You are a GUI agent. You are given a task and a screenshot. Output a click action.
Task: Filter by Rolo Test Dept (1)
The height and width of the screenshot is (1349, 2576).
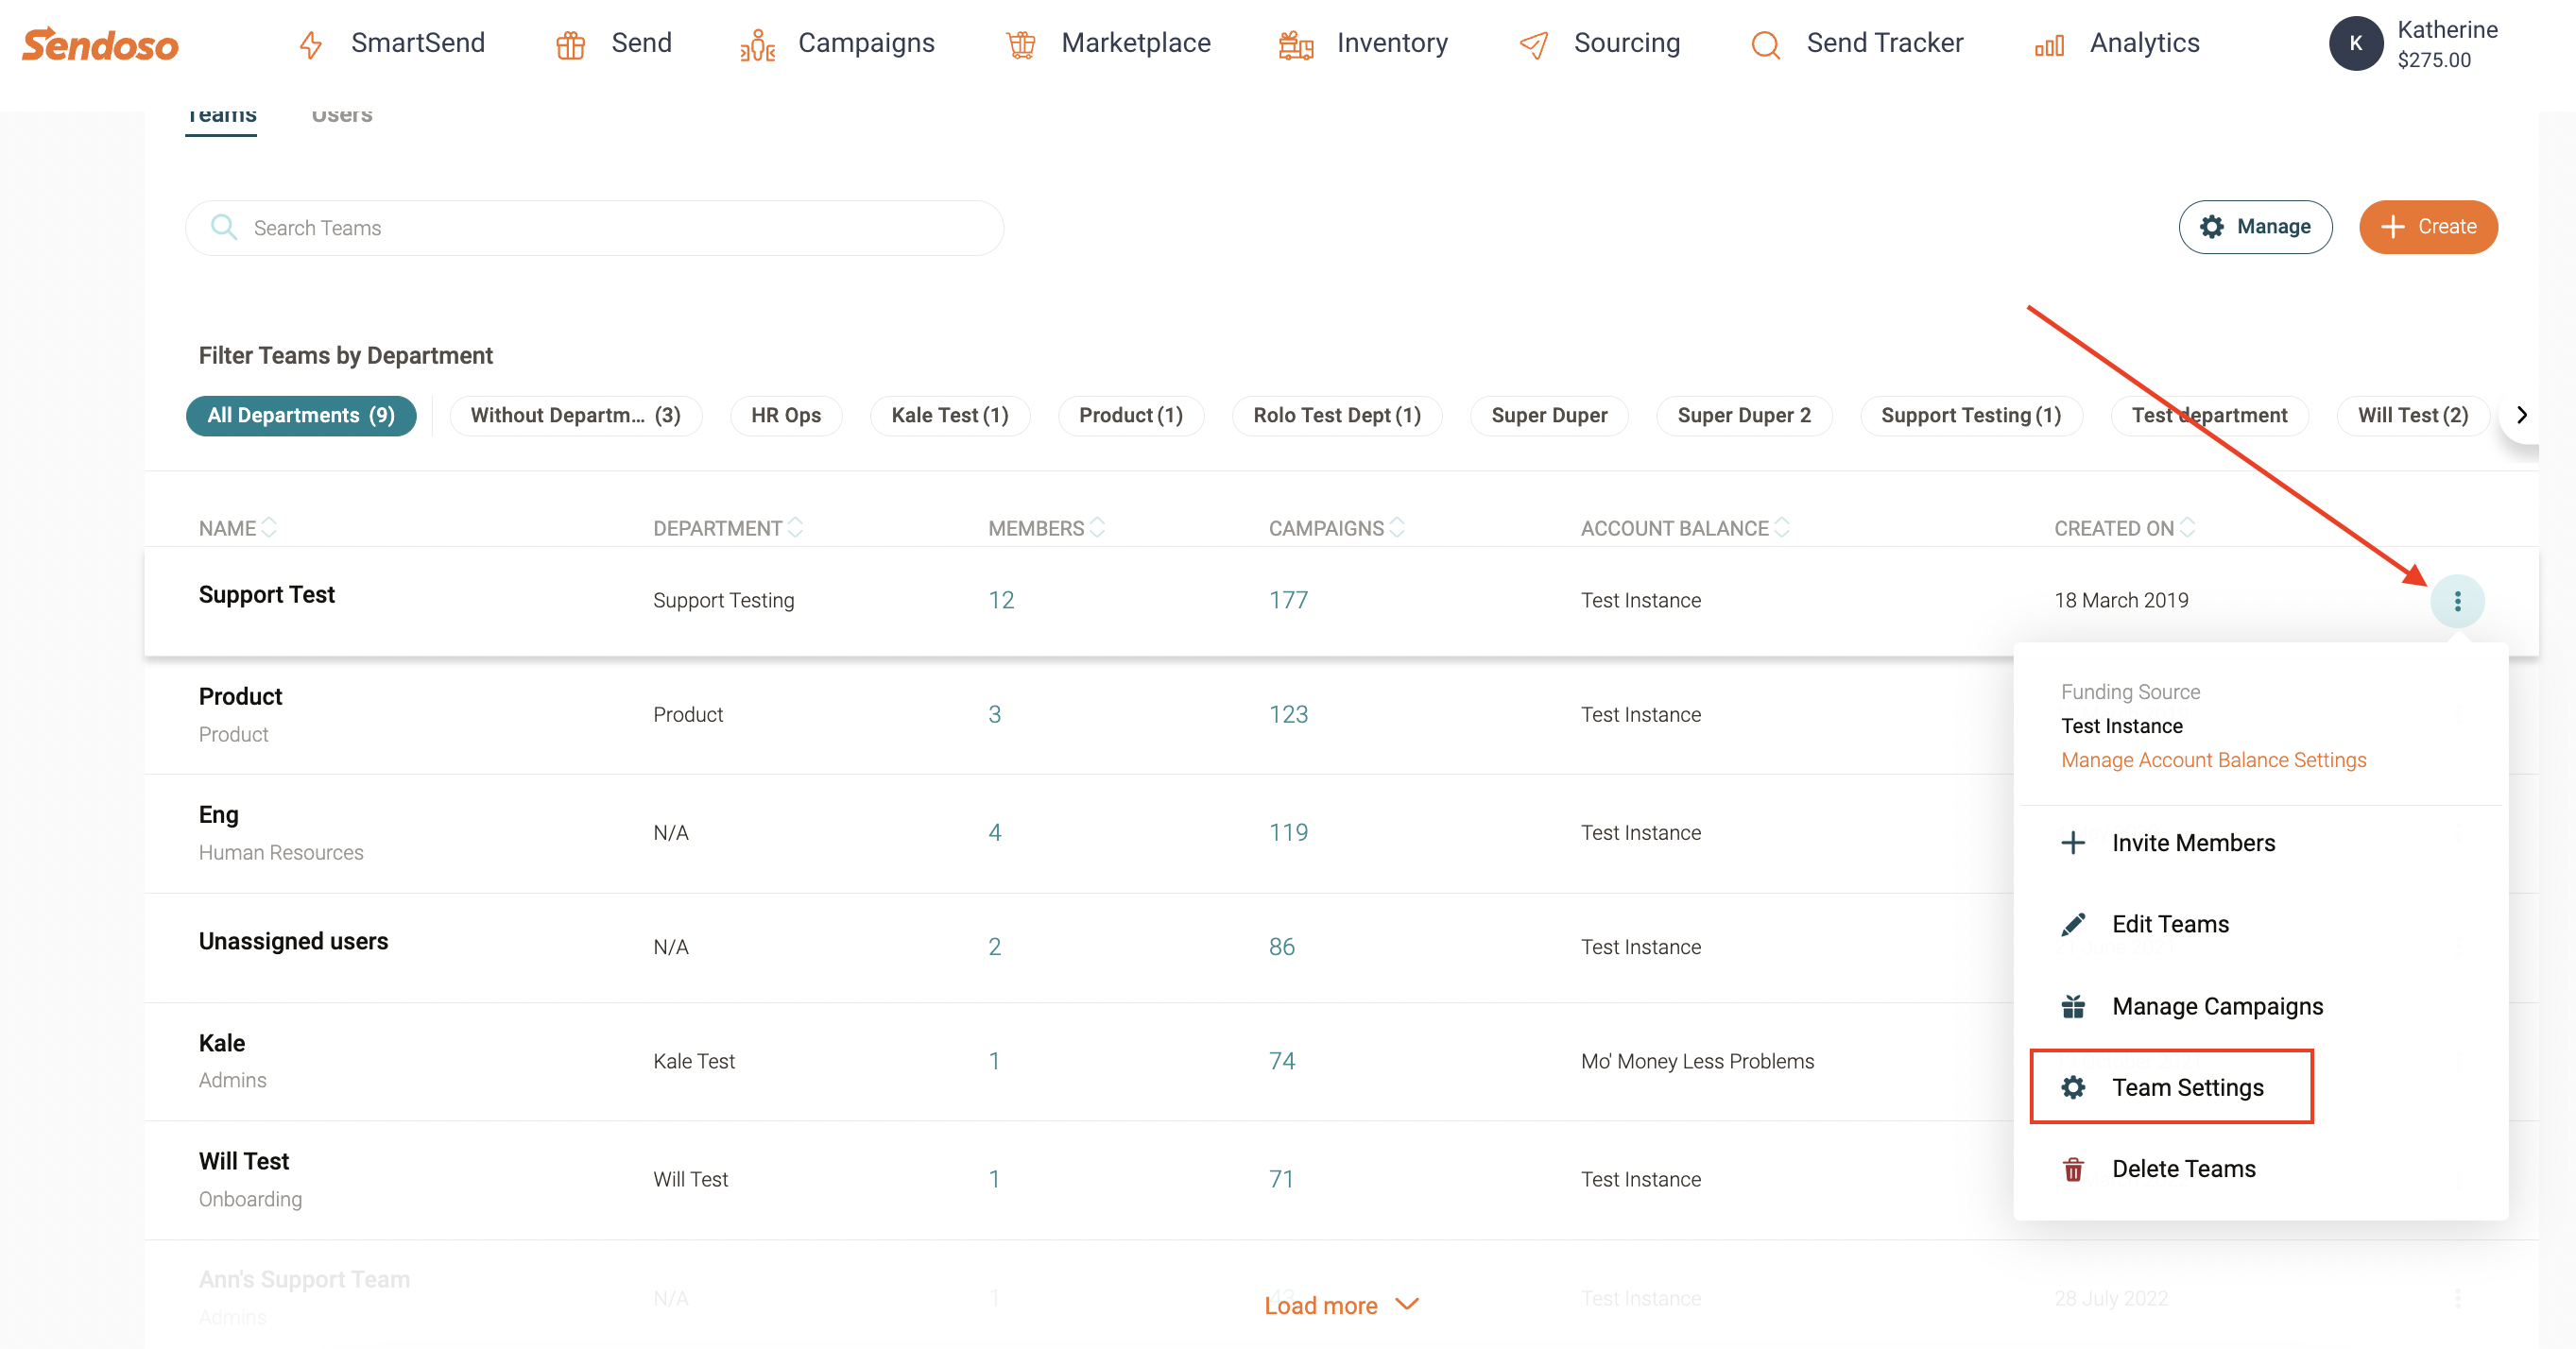point(1337,416)
